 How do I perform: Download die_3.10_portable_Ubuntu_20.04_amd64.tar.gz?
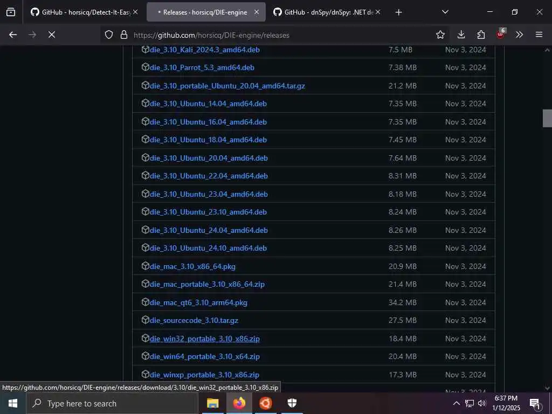pyautogui.click(x=227, y=86)
